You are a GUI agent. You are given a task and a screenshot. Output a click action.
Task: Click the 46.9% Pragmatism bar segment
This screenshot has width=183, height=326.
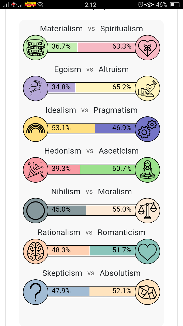(x=115, y=129)
